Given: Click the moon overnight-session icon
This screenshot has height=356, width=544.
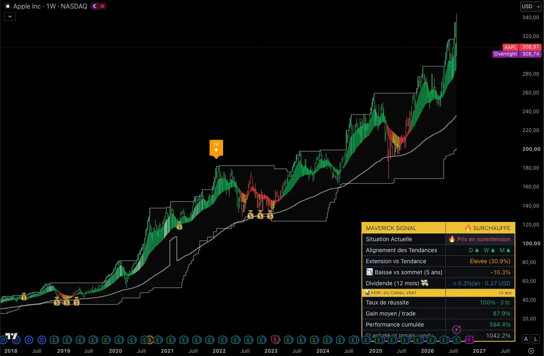Looking at the screenshot, I should 95,6.
